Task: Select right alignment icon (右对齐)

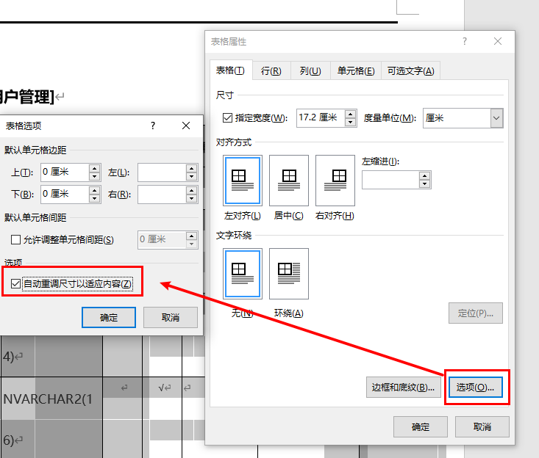Action: (335, 180)
